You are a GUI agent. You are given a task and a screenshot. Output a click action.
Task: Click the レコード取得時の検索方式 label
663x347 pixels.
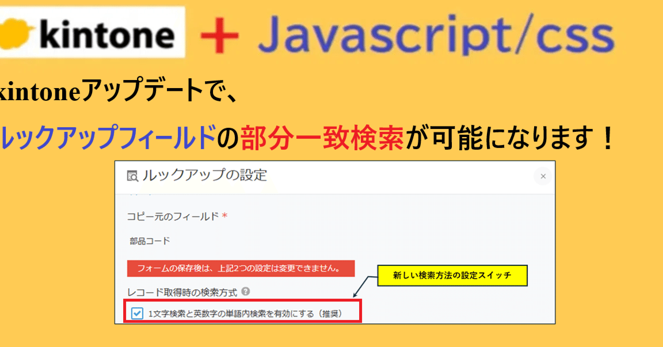tap(182, 292)
